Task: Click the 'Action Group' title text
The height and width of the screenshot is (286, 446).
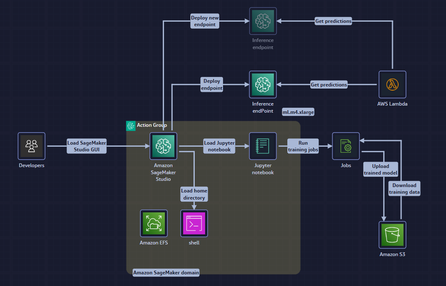Action: [152, 125]
